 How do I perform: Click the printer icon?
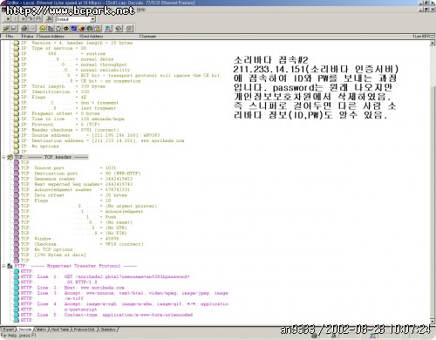[x=24, y=28]
